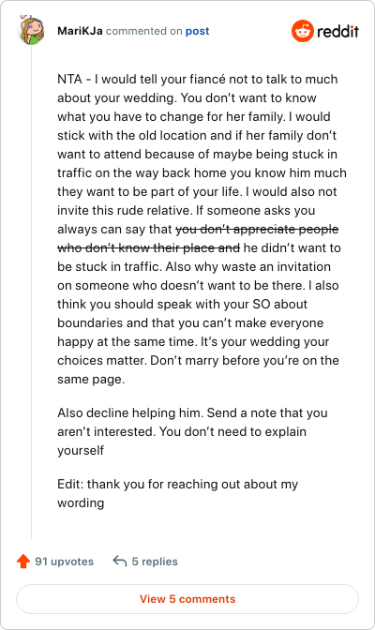Click the reply arrow icon
Viewport: 375px width, 630px height.
coord(119,561)
